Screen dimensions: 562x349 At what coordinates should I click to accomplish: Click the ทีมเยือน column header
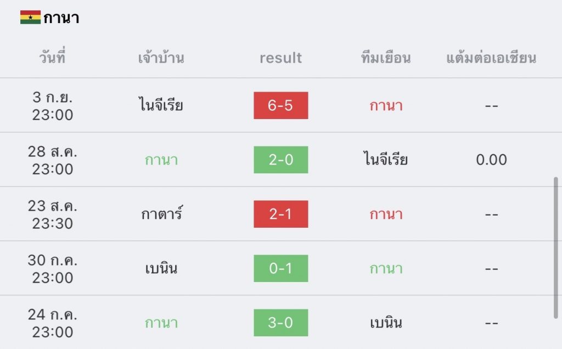386,58
